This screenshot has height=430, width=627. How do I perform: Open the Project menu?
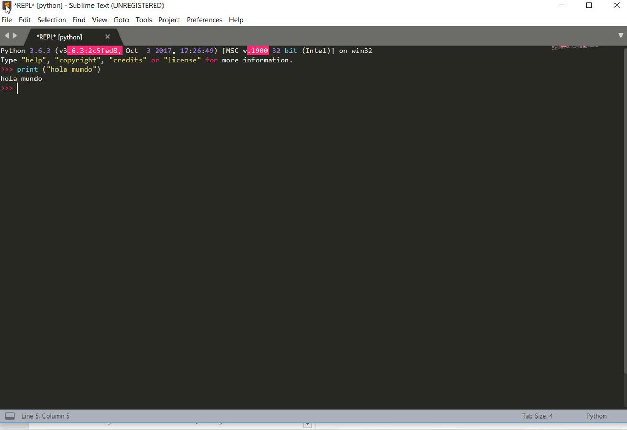coord(169,20)
